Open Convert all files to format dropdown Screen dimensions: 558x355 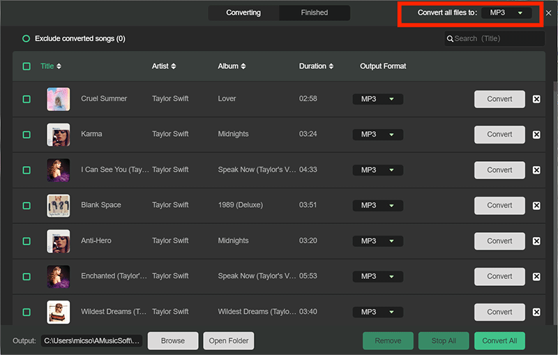click(506, 13)
